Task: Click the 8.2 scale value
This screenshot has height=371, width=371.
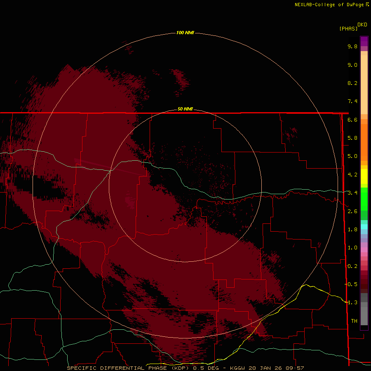Action: pyautogui.click(x=352, y=83)
